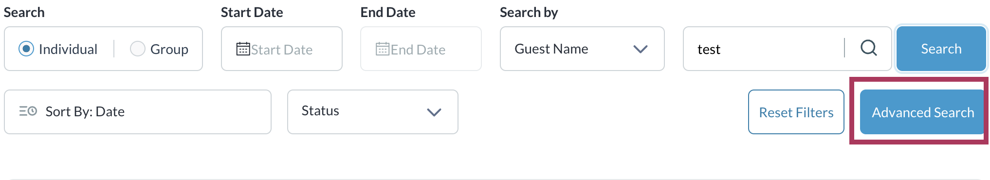Click the Sort By clock-list icon
This screenshot has width=990, height=180.
tap(28, 111)
